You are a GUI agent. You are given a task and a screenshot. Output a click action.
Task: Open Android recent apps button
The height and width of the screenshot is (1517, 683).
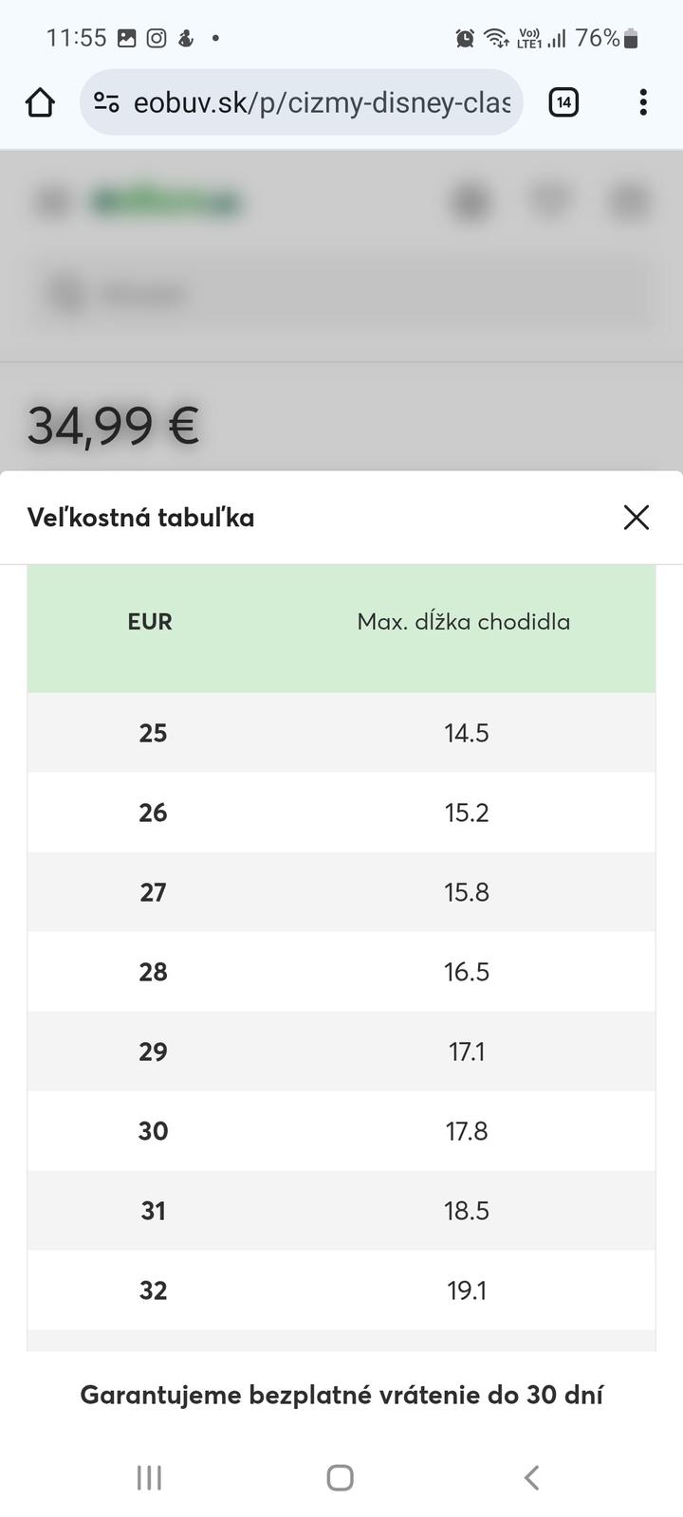pos(149,1477)
